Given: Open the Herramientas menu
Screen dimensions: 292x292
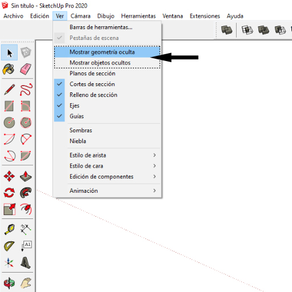Looking at the screenshot, I should (x=139, y=16).
